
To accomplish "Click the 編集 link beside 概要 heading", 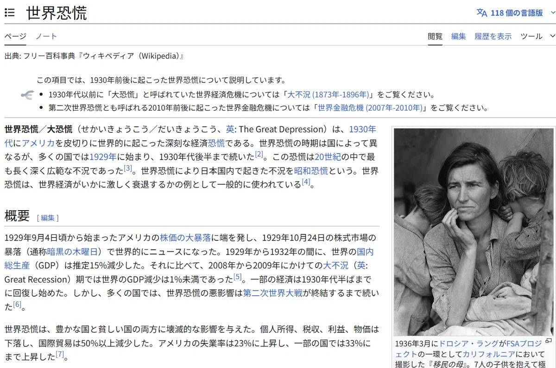I will click(x=47, y=218).
